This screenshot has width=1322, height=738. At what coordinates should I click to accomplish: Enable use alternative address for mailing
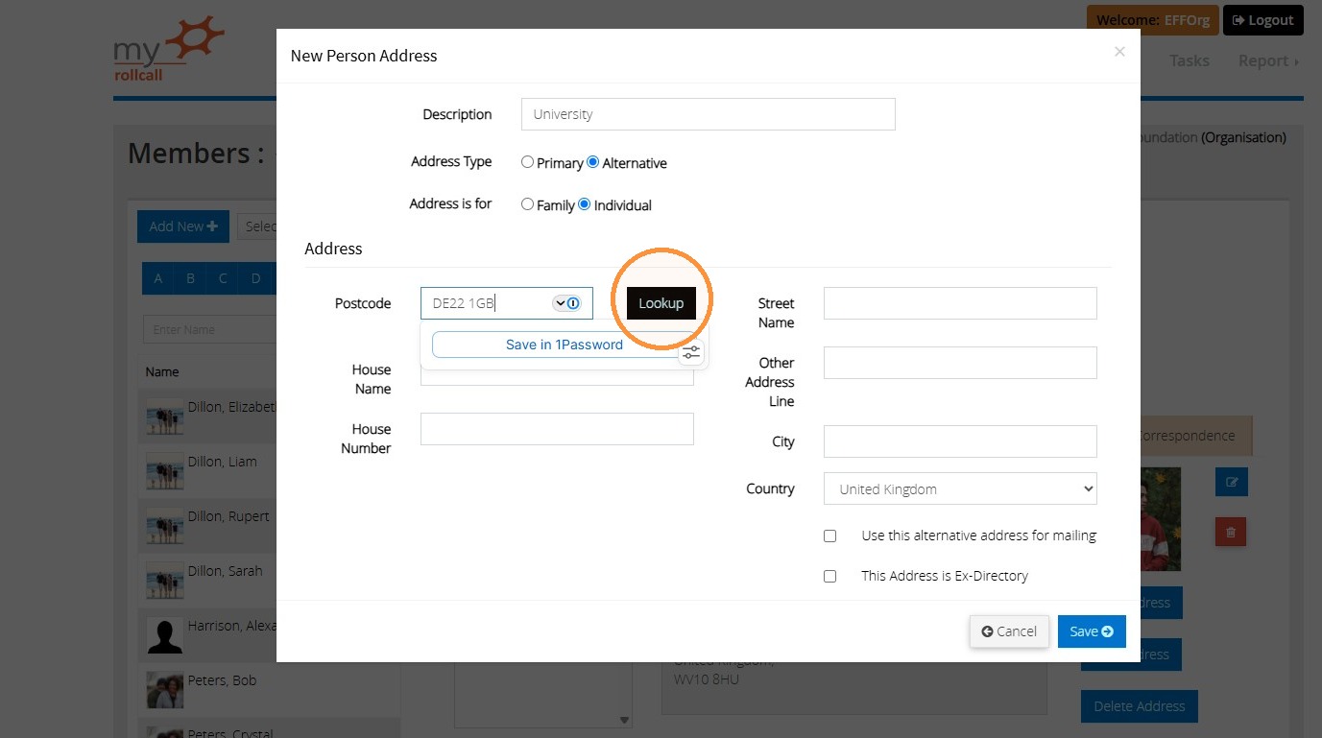tap(830, 536)
